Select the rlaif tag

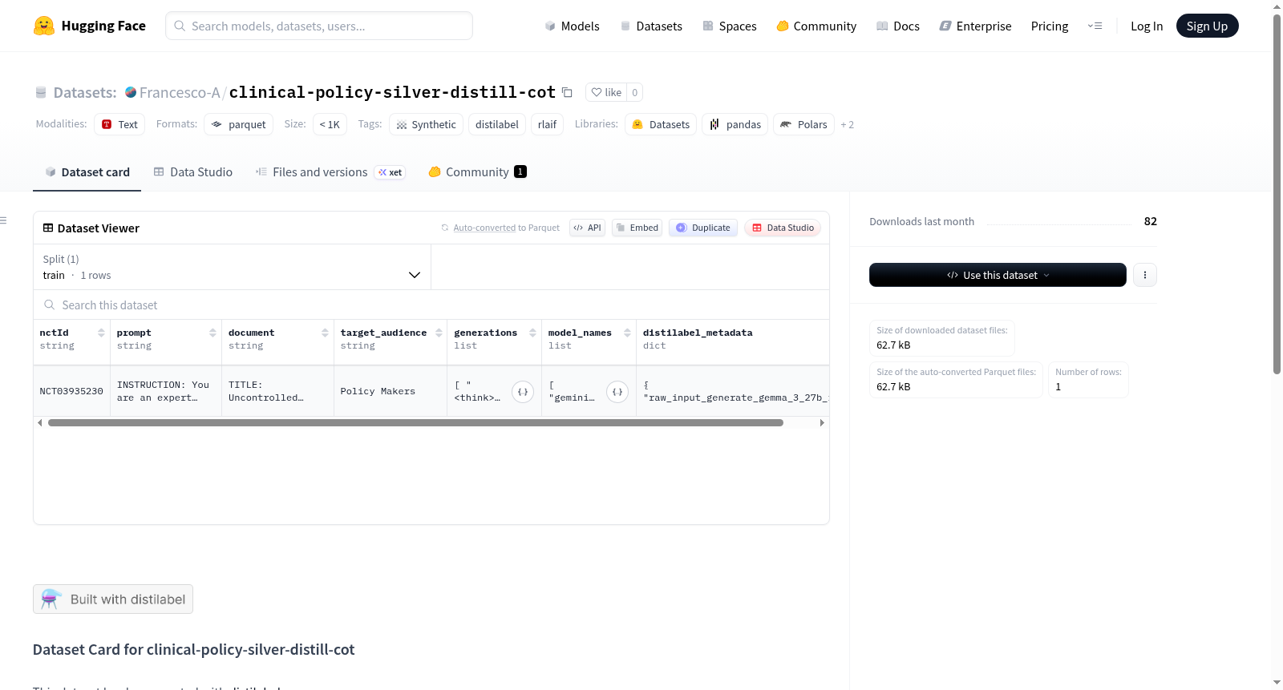(548, 125)
